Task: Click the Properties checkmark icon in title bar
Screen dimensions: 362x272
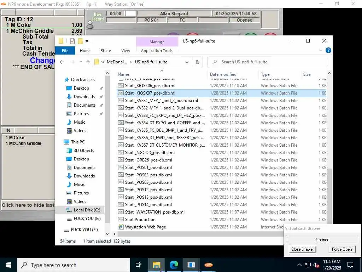Action: click(72, 41)
